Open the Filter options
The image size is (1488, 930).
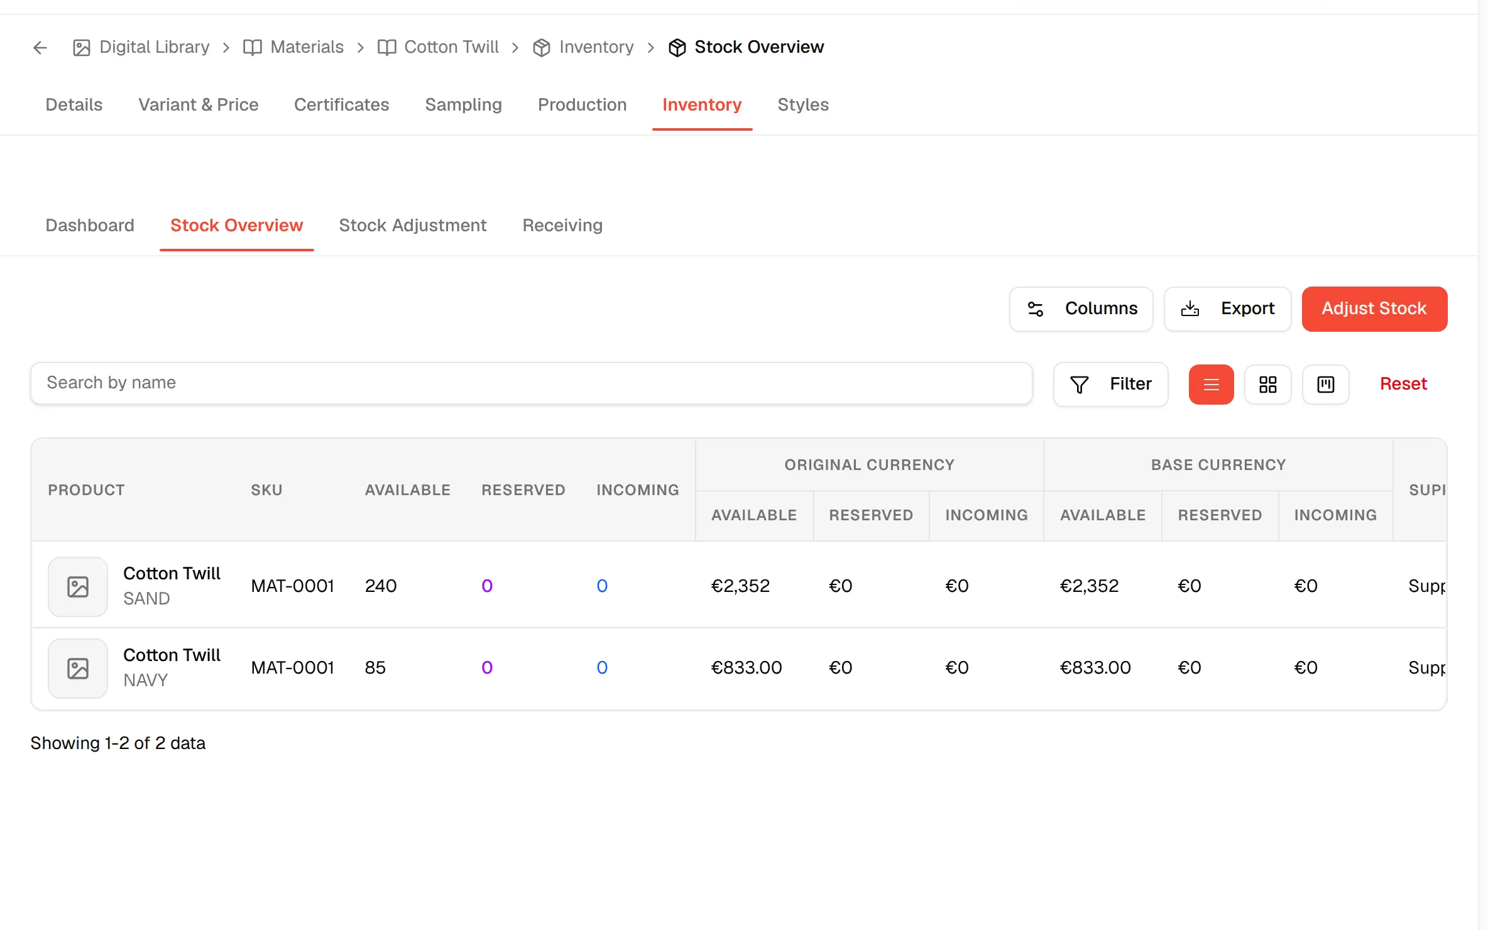click(x=1110, y=384)
